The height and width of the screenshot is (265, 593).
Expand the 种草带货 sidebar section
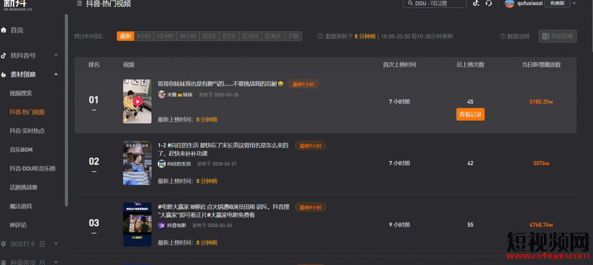click(x=56, y=262)
